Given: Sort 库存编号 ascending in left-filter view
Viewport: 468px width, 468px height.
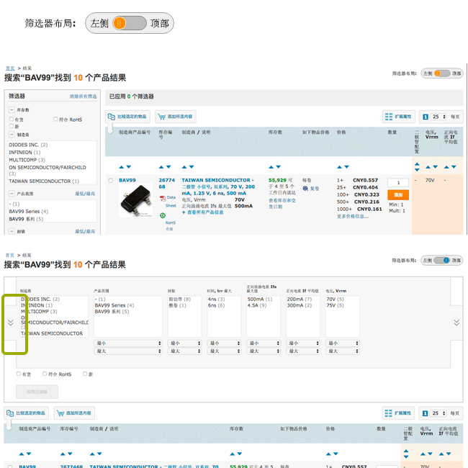Looking at the screenshot, I should pyautogui.click(x=161, y=167).
